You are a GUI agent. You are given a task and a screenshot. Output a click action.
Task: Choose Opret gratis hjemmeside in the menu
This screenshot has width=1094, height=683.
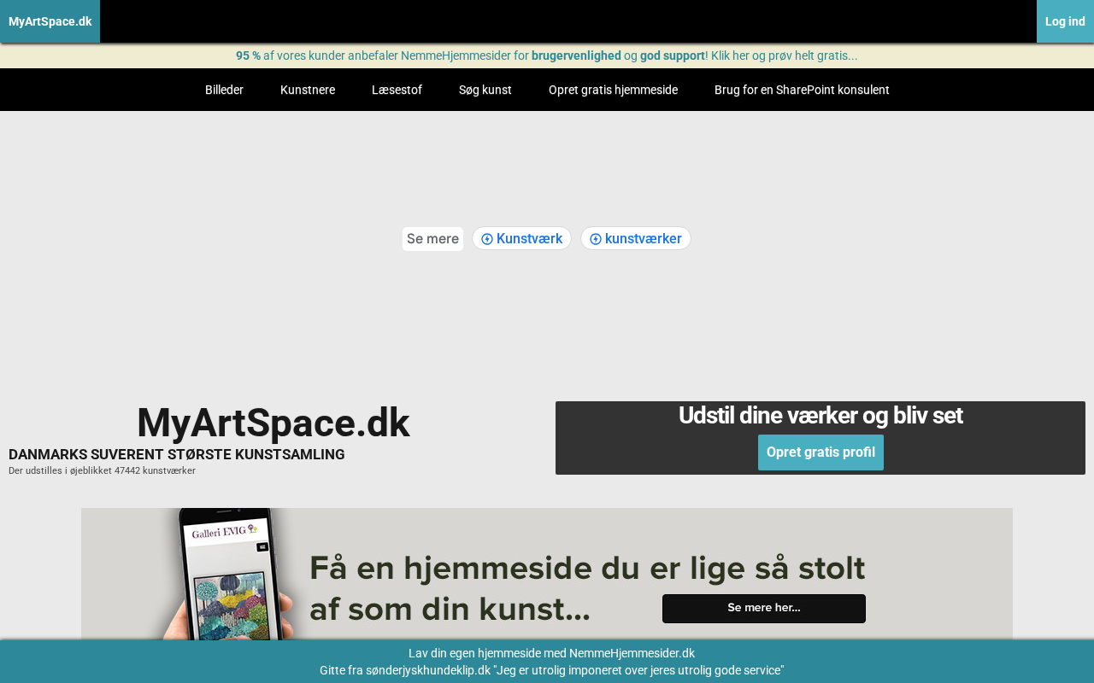click(613, 90)
